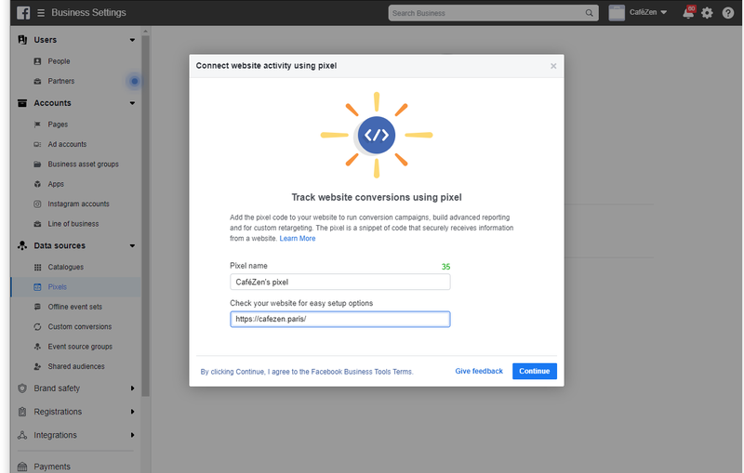The image size is (744, 473).
Task: Select Catalogues under Data sources
Action: [65, 268]
